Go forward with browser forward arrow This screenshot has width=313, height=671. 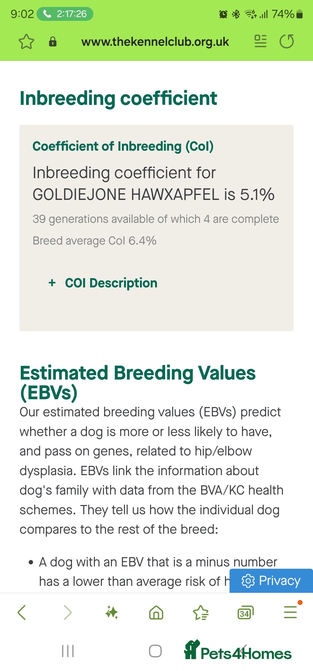(x=67, y=612)
